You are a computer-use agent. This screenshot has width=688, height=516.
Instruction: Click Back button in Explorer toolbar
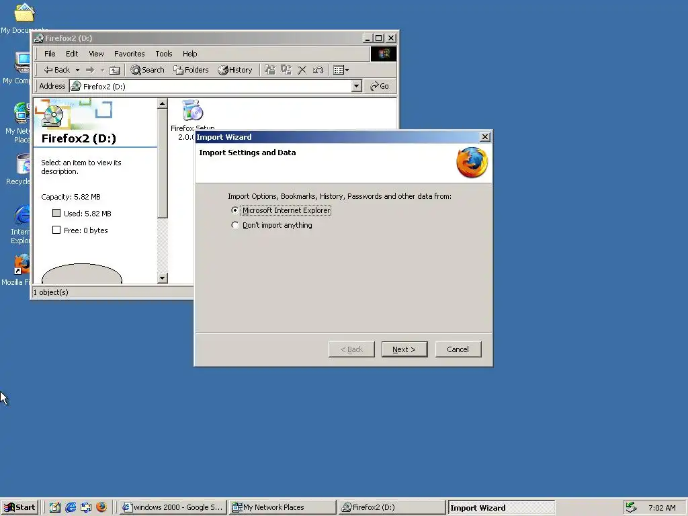[57, 70]
